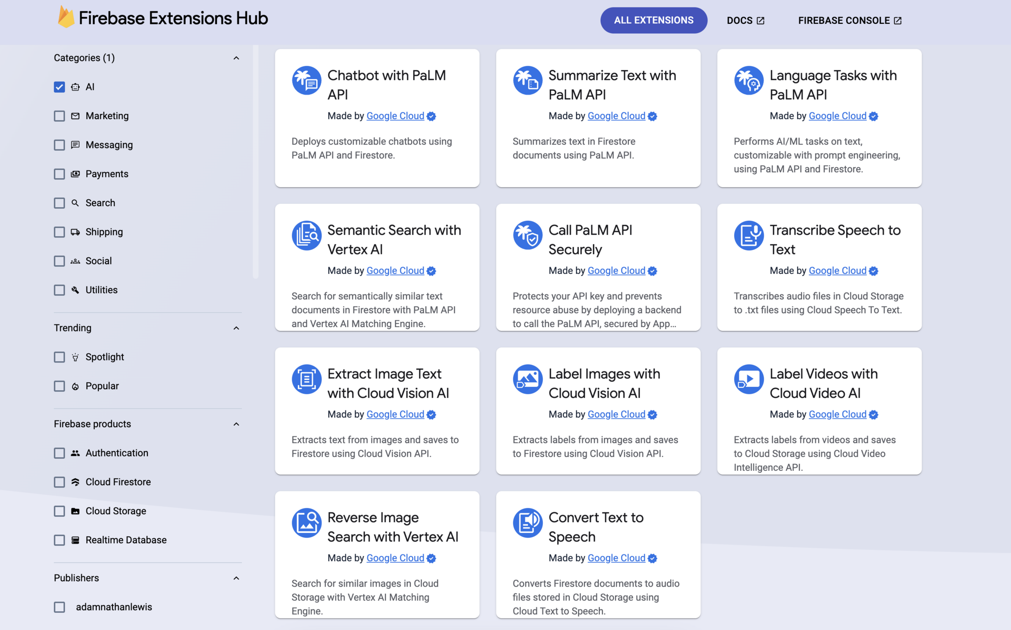Image resolution: width=1011 pixels, height=630 pixels.
Task: Click the Firebase flame logo
Action: click(x=66, y=18)
